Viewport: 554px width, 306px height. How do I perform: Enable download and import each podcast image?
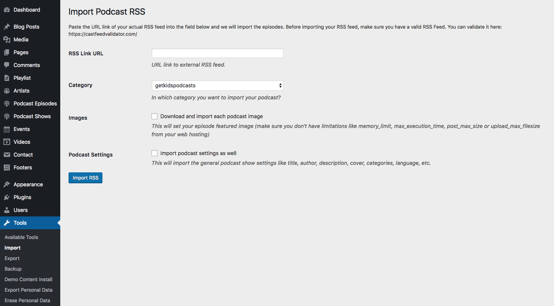tap(154, 116)
